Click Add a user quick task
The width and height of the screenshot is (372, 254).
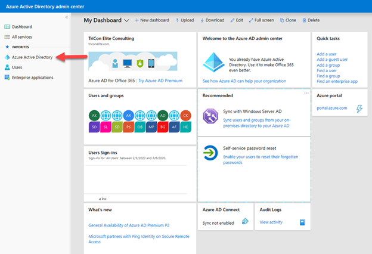coord(327,54)
